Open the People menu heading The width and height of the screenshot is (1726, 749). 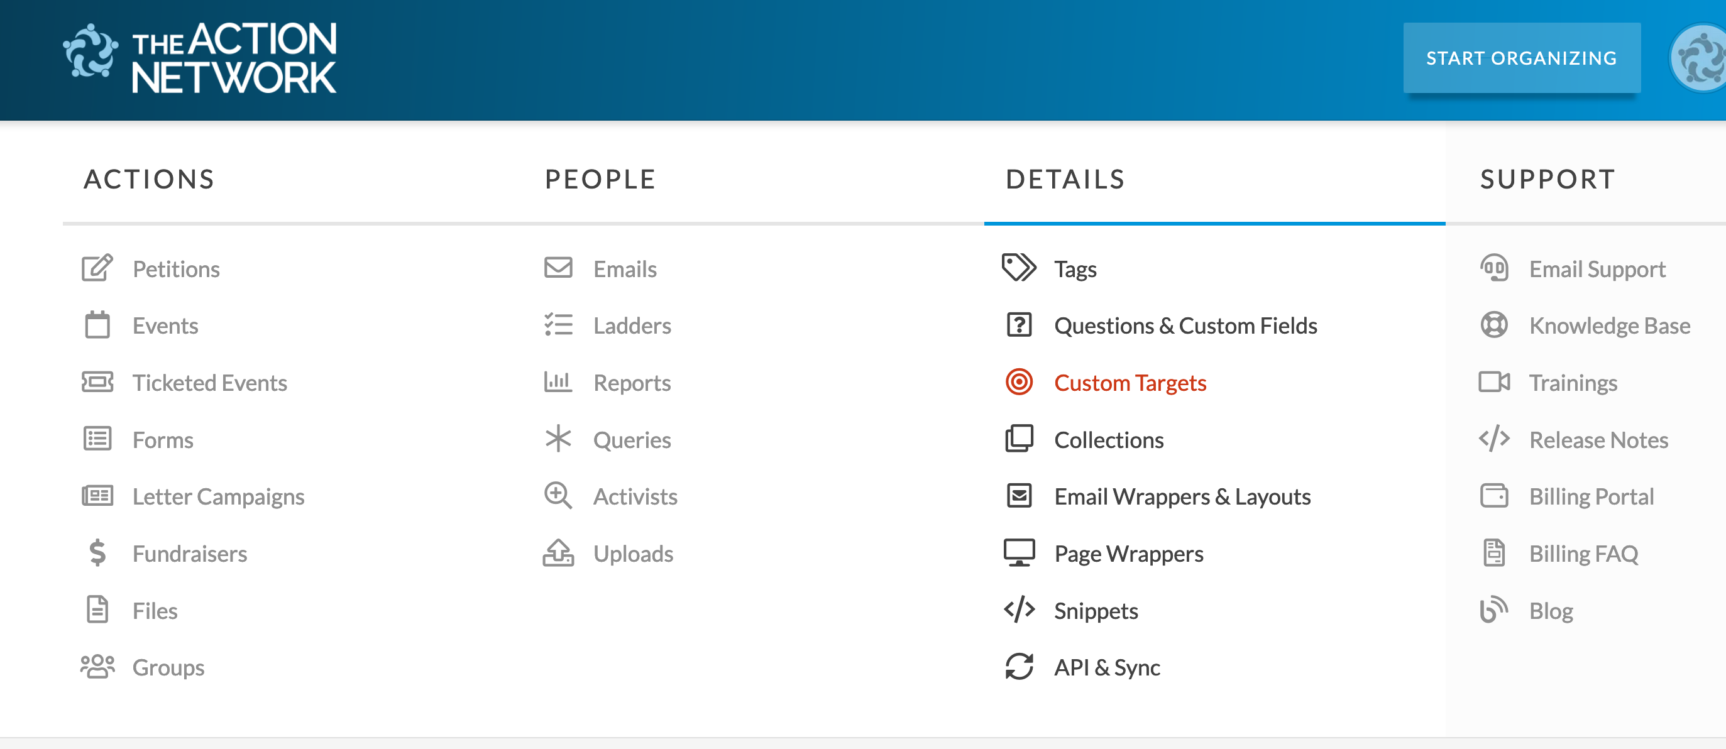[600, 180]
